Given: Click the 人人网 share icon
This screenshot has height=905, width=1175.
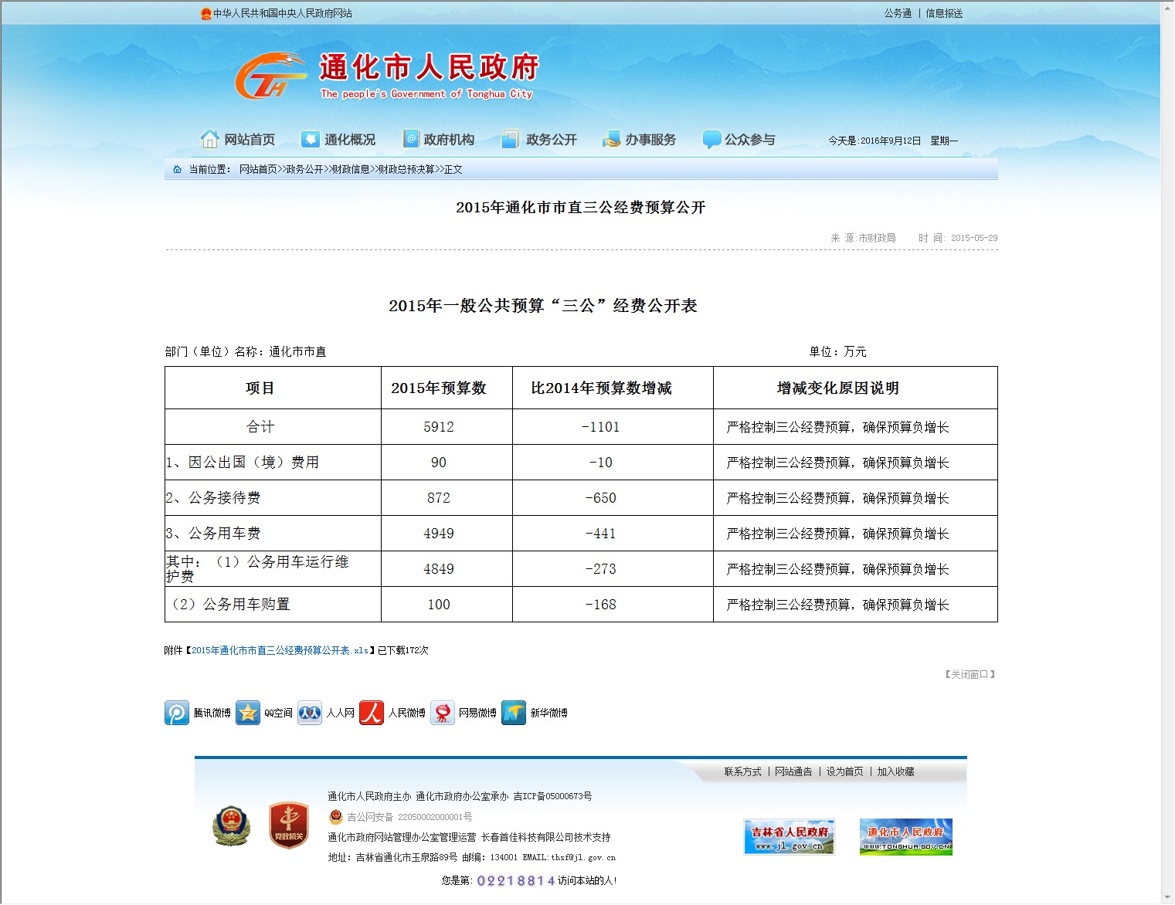Looking at the screenshot, I should pyautogui.click(x=310, y=713).
